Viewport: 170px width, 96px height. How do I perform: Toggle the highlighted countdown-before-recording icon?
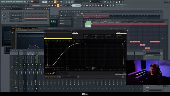[55, 2]
